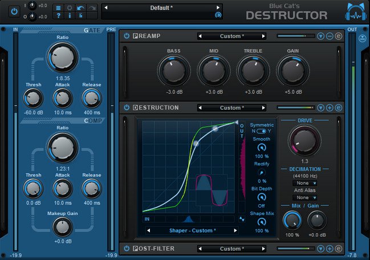Viewport: 370px width, 260px height.
Task: Select next shaper with right arrow
Action: coord(235,230)
